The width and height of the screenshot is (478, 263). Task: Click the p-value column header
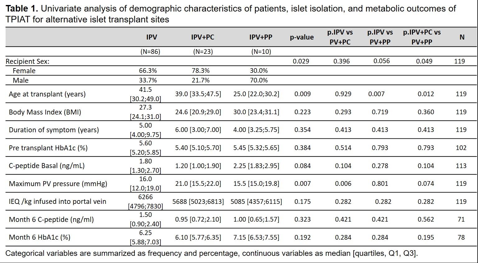click(302, 37)
